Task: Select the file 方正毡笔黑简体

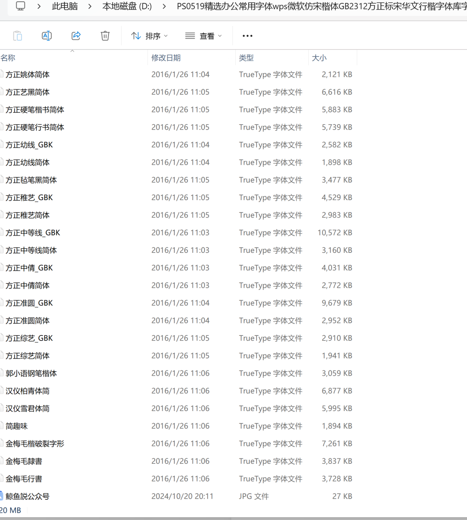Action: coord(31,180)
